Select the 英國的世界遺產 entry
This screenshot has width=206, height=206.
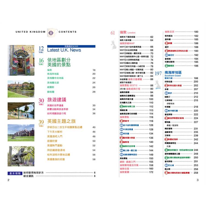point(56,105)
